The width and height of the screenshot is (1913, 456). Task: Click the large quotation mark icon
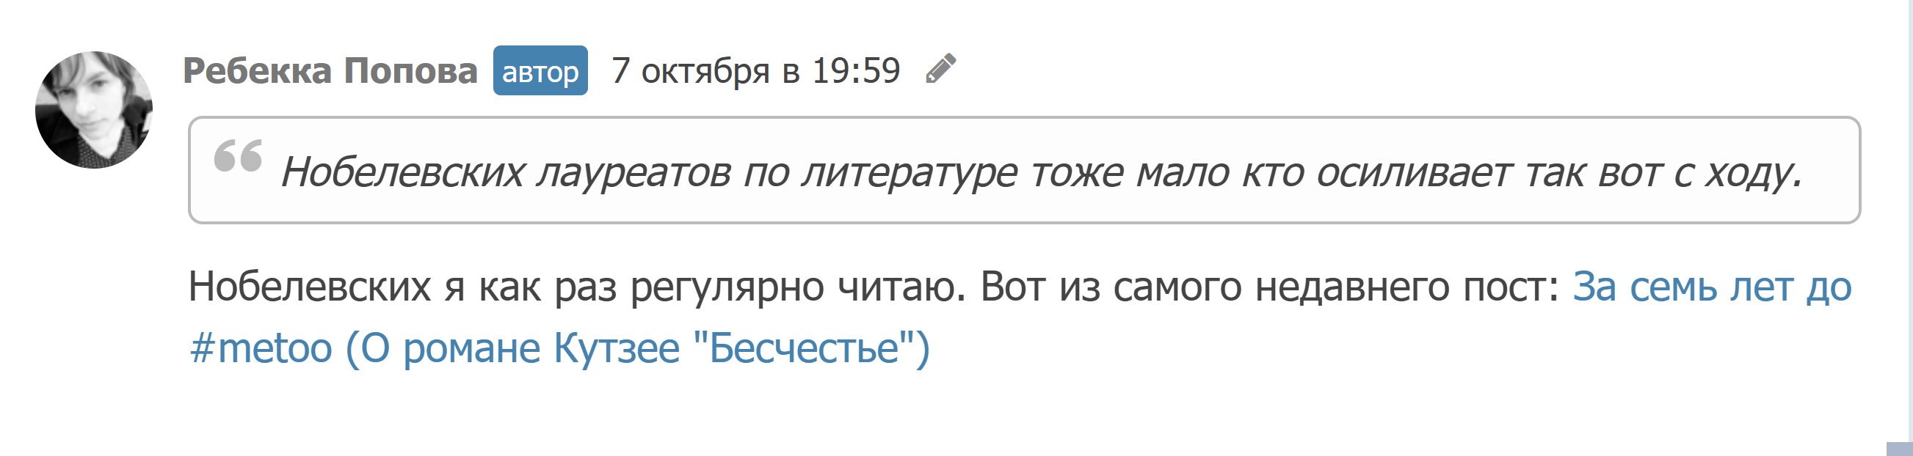point(238,156)
